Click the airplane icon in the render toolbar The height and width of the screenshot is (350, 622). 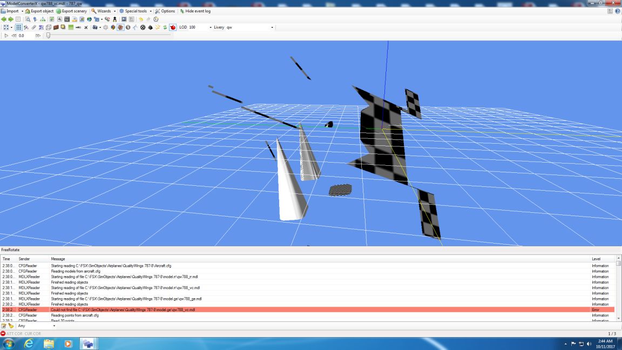pyautogui.click(x=86, y=27)
